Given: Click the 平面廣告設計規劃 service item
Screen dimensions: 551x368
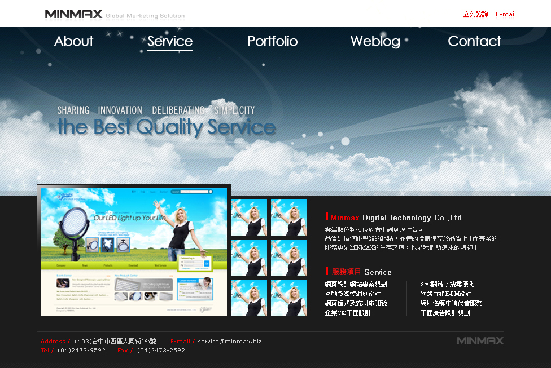Looking at the screenshot, I should 445,313.
